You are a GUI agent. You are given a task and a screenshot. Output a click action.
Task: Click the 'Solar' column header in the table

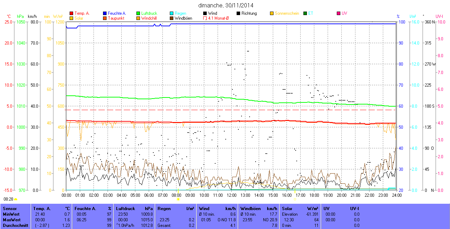click(287, 209)
